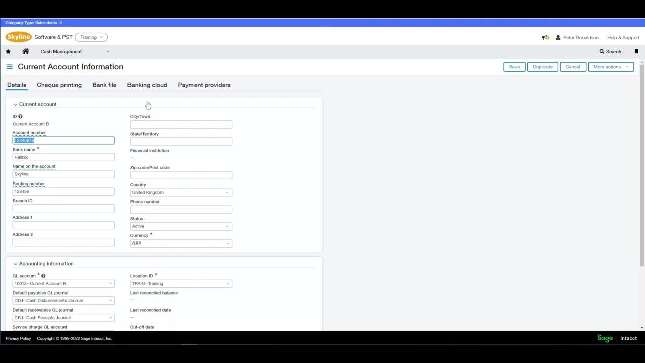The height and width of the screenshot is (363, 645).
Task: Click the Skyline logo
Action: click(x=19, y=37)
